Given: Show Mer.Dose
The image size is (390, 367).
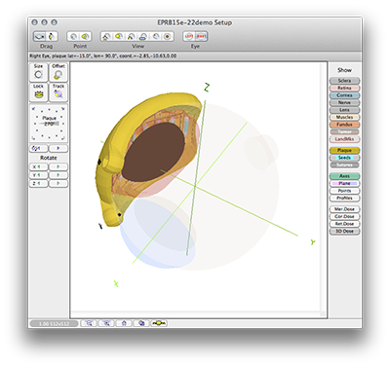Looking at the screenshot, I should (x=344, y=209).
